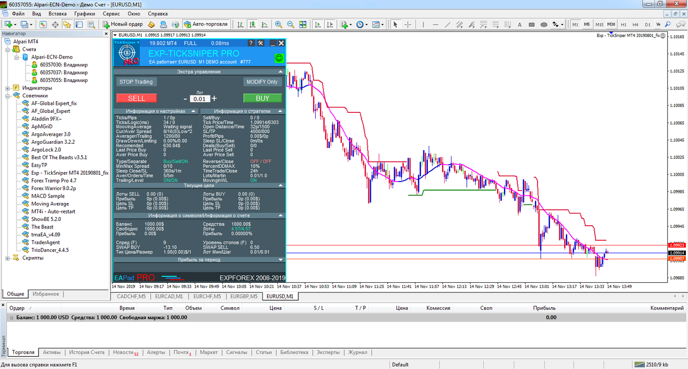Select the text label A tool
Viewport: 688px width, 369px height.
519,24
